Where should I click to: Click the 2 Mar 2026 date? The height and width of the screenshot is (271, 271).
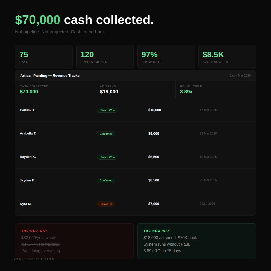(x=207, y=204)
